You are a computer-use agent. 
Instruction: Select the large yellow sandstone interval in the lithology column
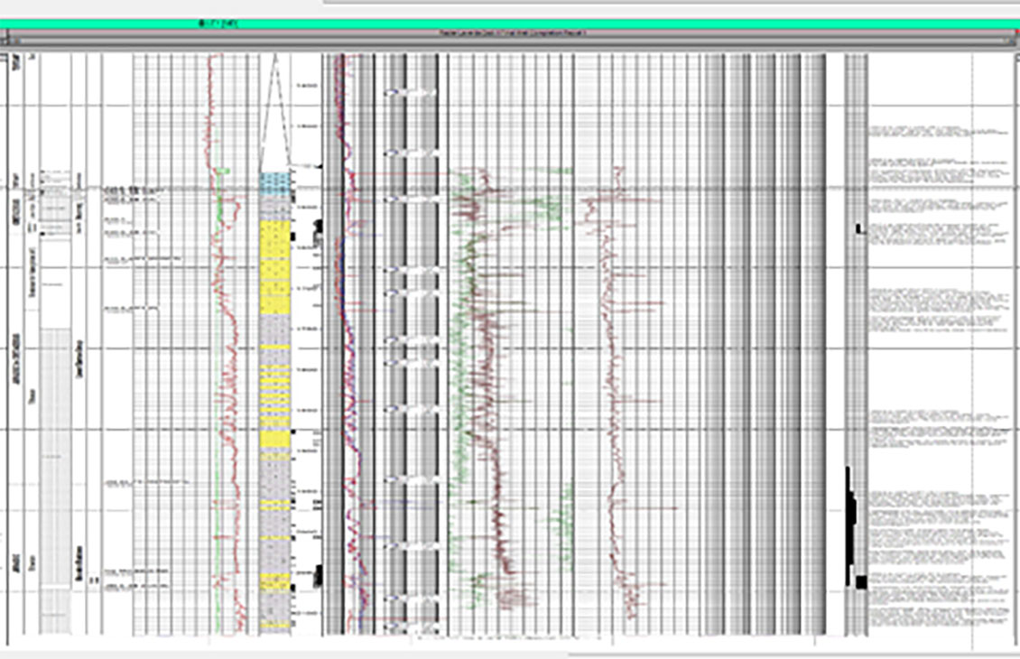click(274, 244)
